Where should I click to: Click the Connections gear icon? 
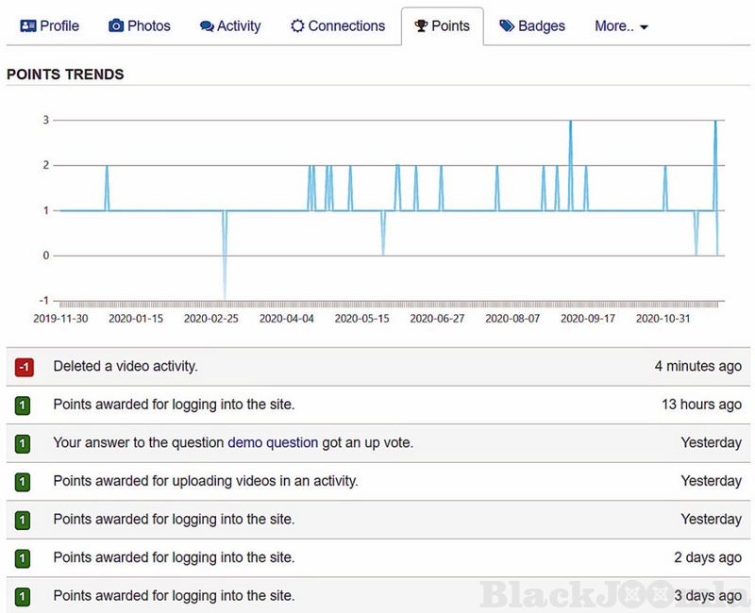(x=297, y=26)
